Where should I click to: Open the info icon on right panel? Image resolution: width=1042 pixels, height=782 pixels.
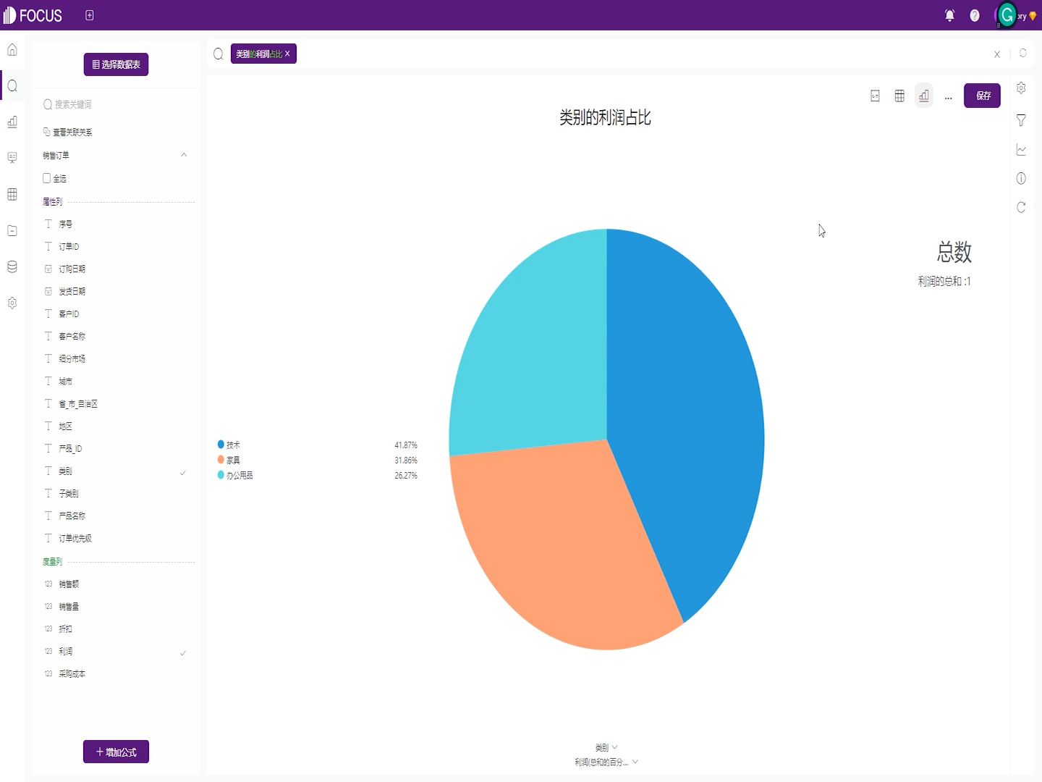point(1021,178)
